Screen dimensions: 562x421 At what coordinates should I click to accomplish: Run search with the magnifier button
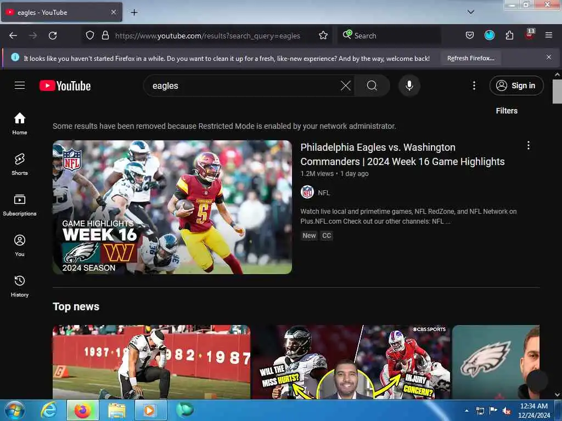pos(372,86)
